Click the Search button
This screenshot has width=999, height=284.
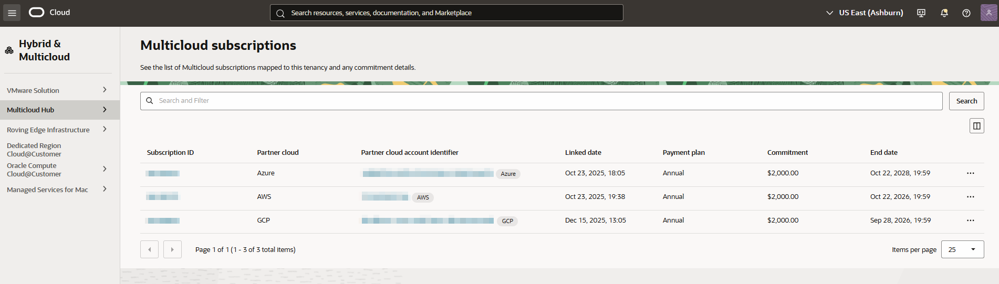click(x=966, y=101)
